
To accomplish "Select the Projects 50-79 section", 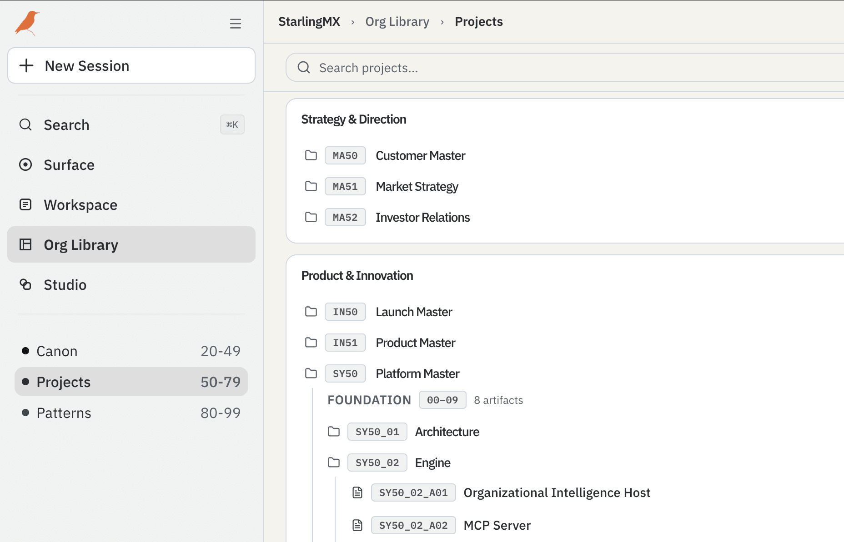I will click(x=131, y=382).
